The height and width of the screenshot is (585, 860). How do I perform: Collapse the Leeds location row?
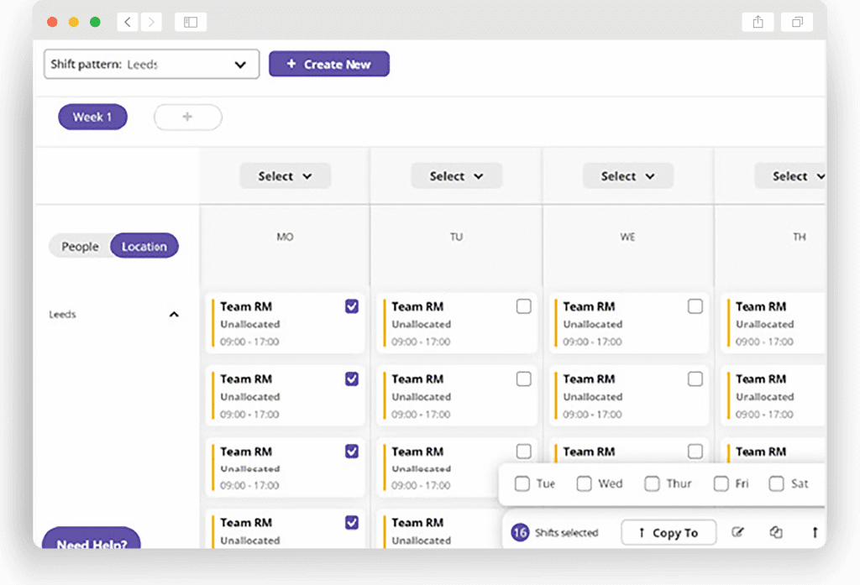click(174, 315)
